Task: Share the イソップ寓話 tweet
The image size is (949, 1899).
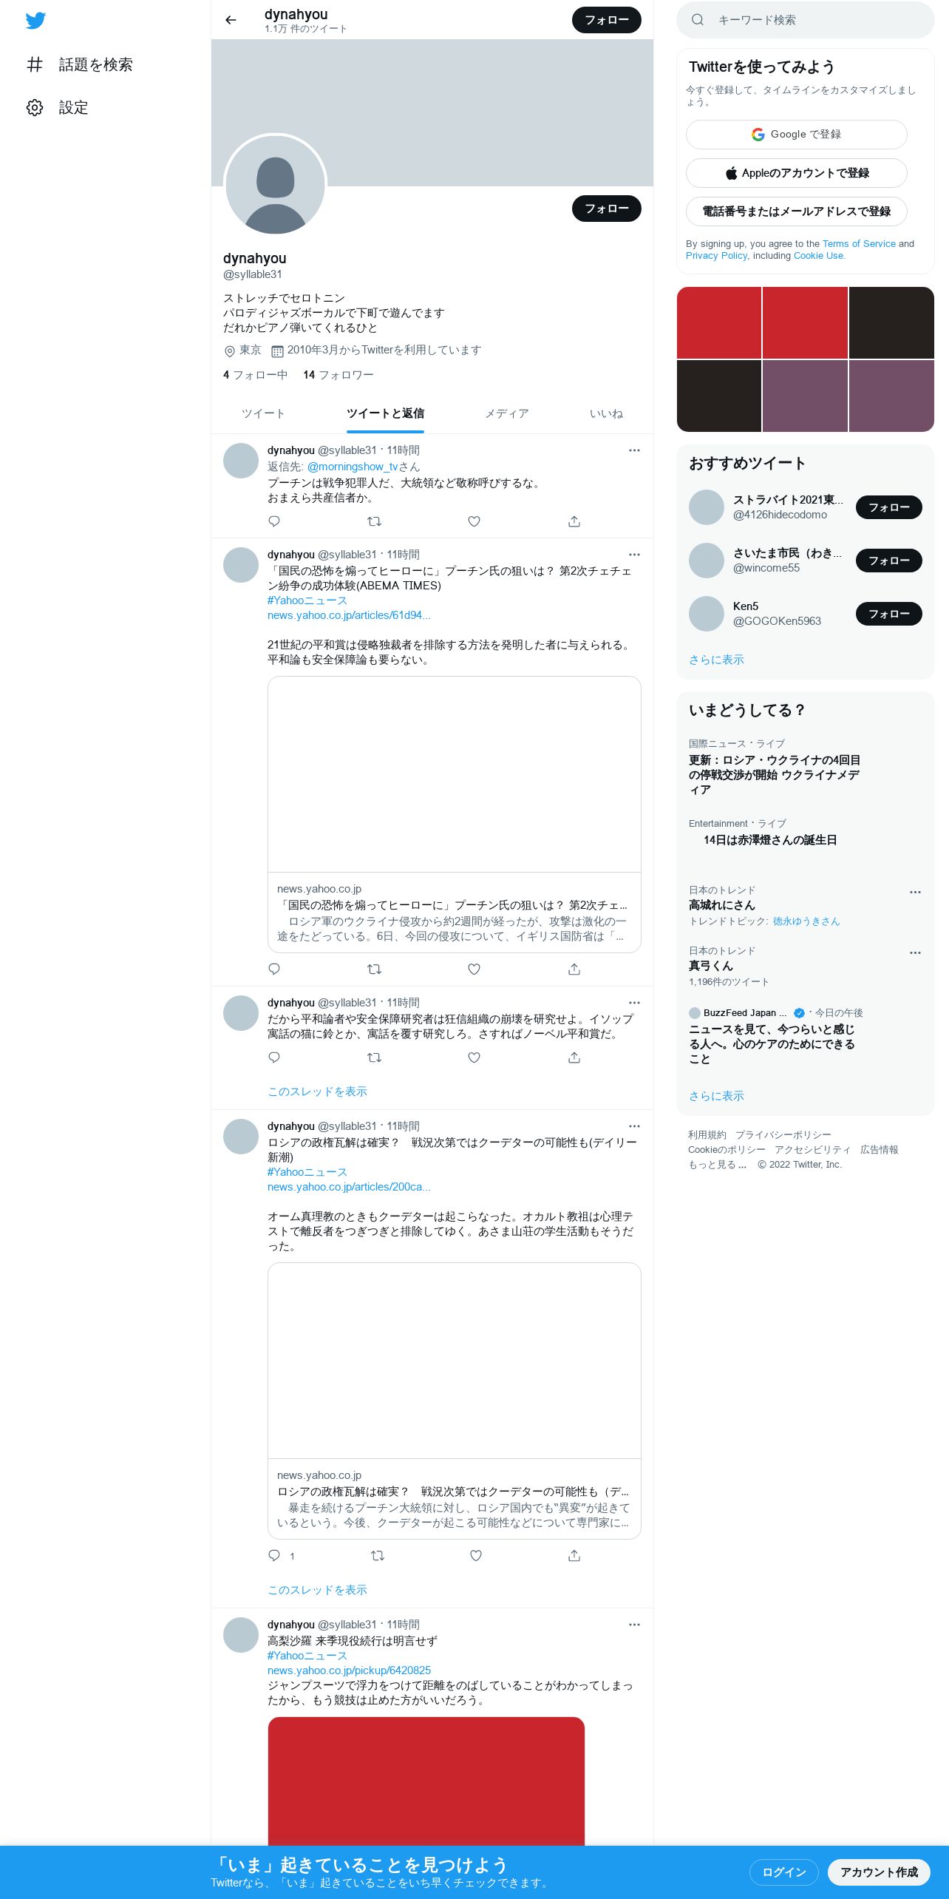Action: point(574,1057)
